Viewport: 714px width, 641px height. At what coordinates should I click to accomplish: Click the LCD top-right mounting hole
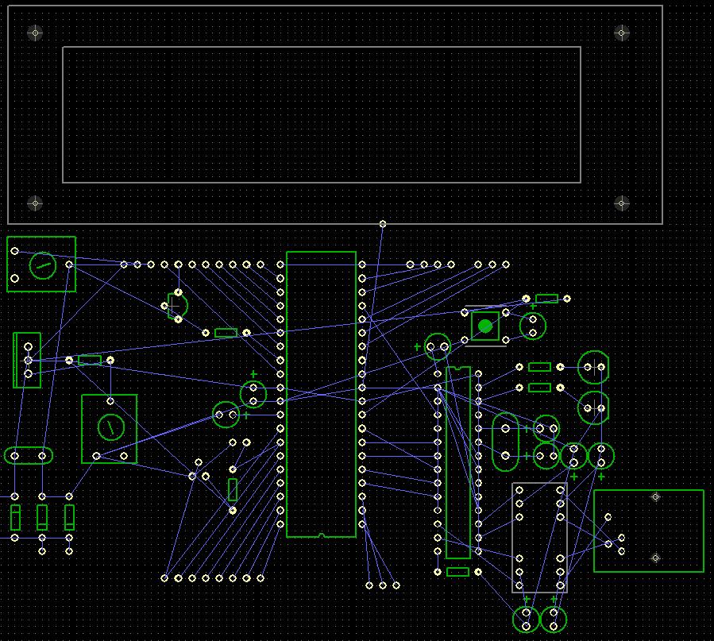click(x=622, y=33)
